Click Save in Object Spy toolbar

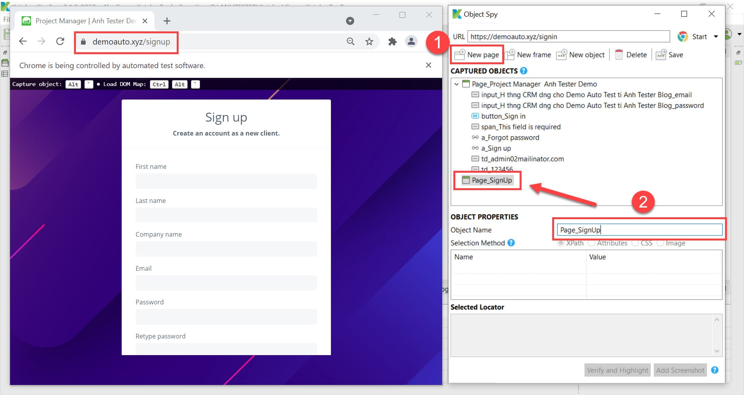tap(670, 55)
